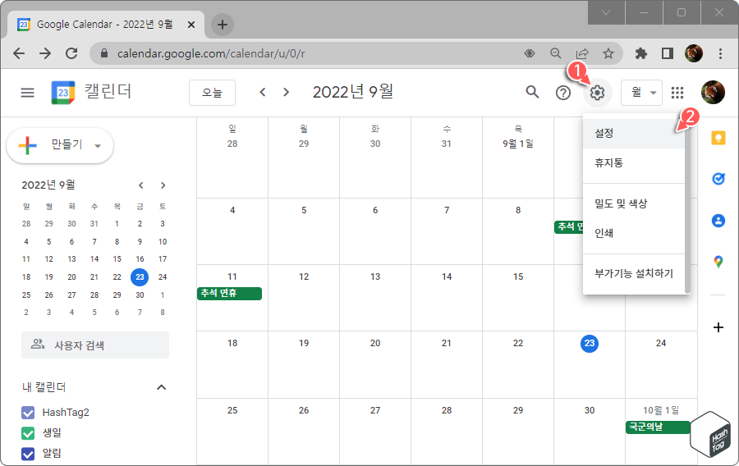The image size is (739, 466).
Task: Select today 23 in the main grid
Action: click(589, 343)
